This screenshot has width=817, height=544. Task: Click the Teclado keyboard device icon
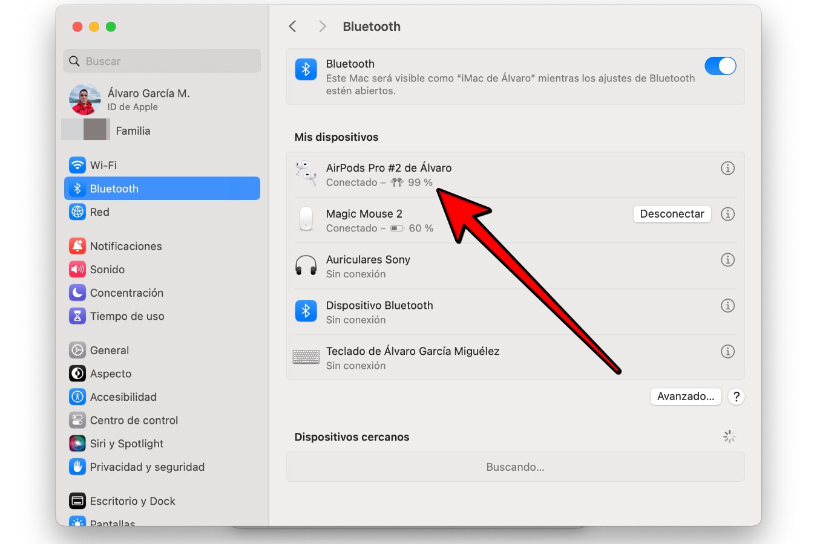click(x=306, y=357)
